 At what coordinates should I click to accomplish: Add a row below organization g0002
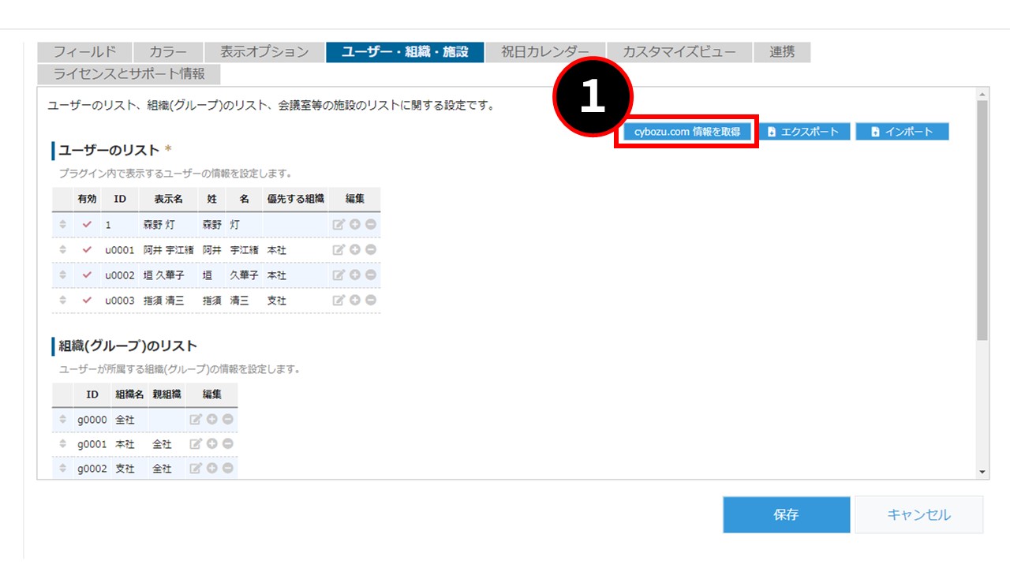tap(212, 469)
